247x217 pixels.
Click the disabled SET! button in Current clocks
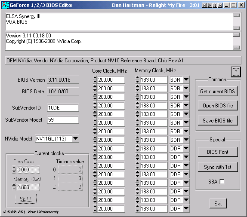click(x=26, y=199)
